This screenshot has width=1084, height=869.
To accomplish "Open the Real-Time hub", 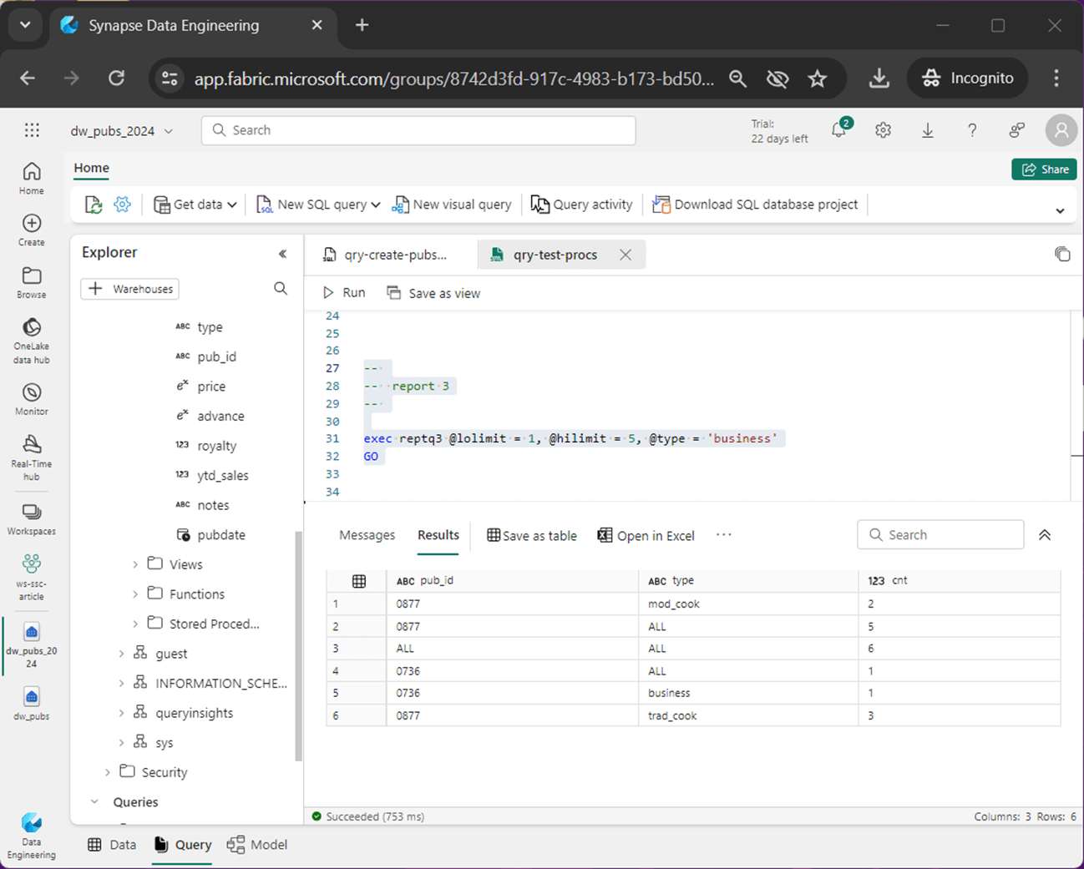I will coord(31,457).
